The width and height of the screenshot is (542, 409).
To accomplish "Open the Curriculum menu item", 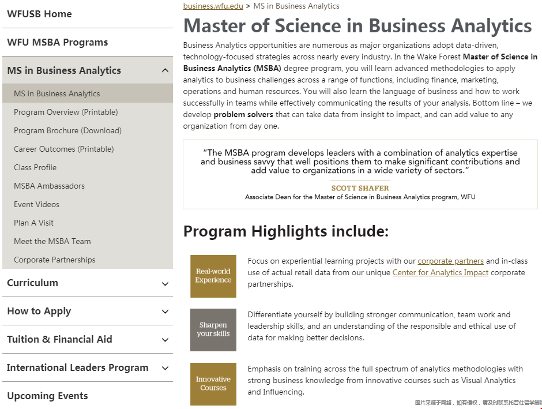I will [32, 283].
